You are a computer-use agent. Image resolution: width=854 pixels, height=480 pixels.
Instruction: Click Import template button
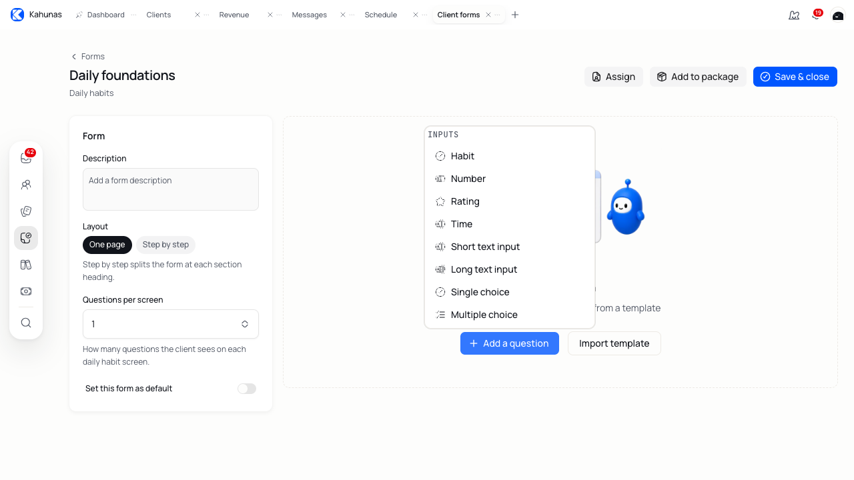(614, 343)
